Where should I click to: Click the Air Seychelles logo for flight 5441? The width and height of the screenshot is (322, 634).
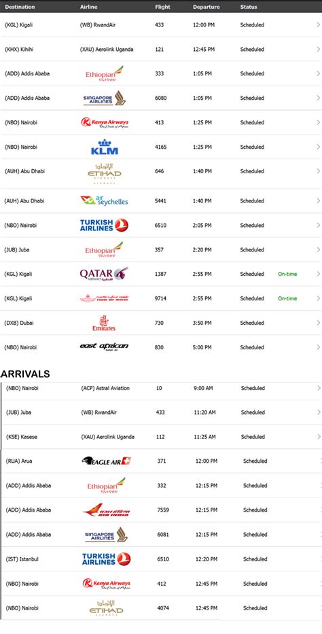tap(104, 200)
